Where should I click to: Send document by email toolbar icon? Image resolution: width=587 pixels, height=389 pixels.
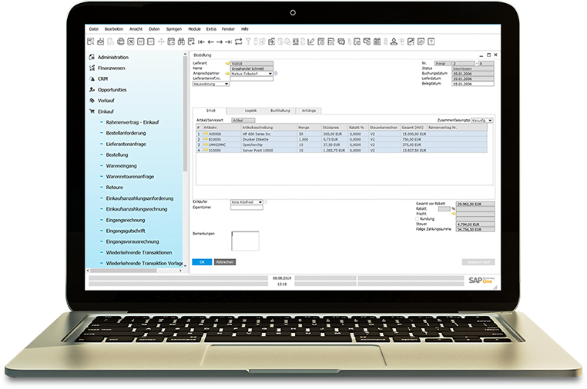101,42
